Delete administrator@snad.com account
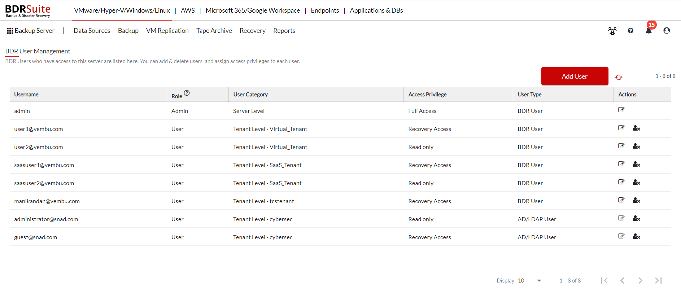The image size is (681, 298). coord(636,218)
